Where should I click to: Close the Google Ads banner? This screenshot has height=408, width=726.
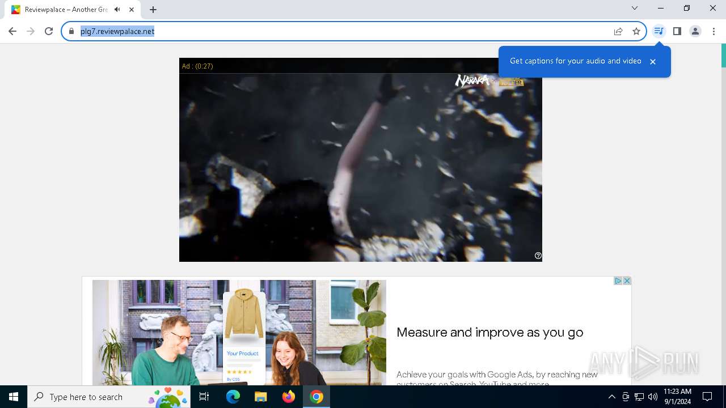(627, 280)
